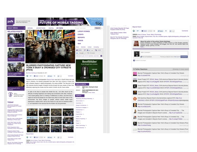Click the Facebook Send button in right panel

click(x=144, y=31)
